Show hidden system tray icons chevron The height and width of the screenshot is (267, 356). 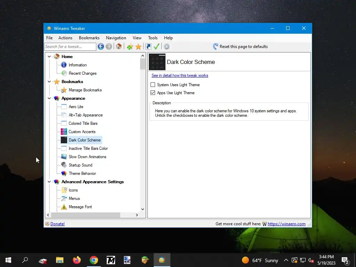[286, 260]
